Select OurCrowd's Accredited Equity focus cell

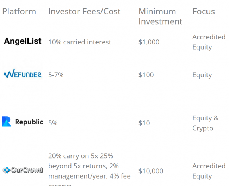[209, 171]
